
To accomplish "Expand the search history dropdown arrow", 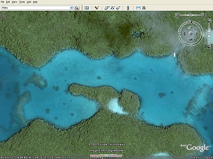I will (x=72, y=8).
